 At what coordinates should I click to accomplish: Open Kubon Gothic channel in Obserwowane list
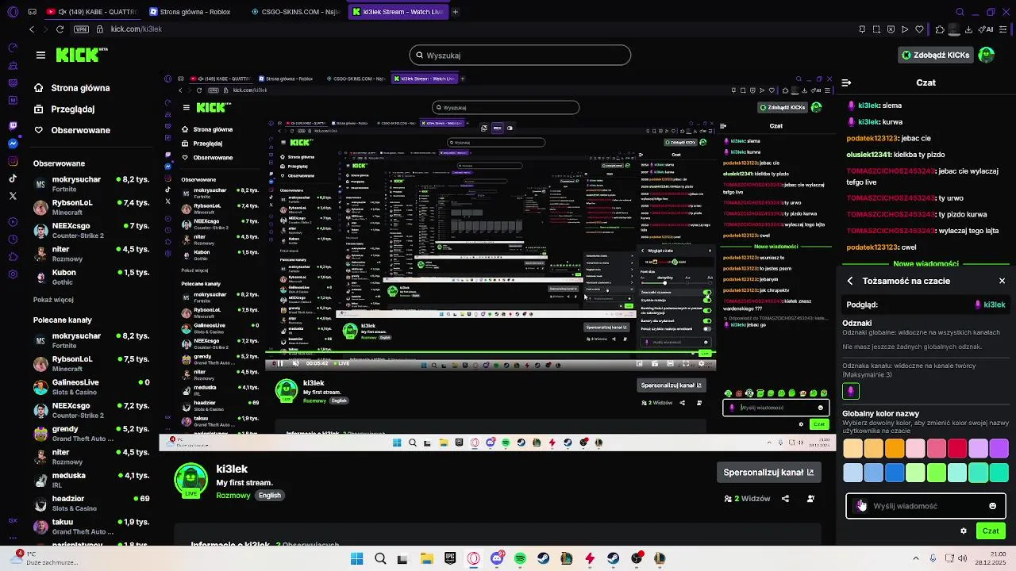pos(91,276)
